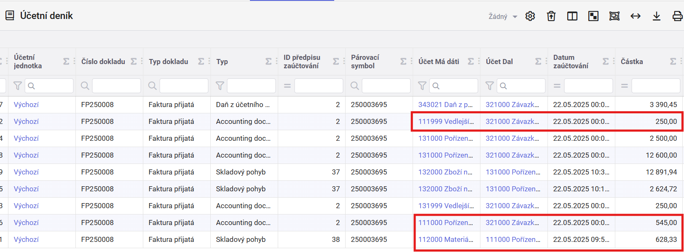Open the column menu dots for Typ dokladu
The height and width of the screenshot is (252, 684).
[x=209, y=62]
